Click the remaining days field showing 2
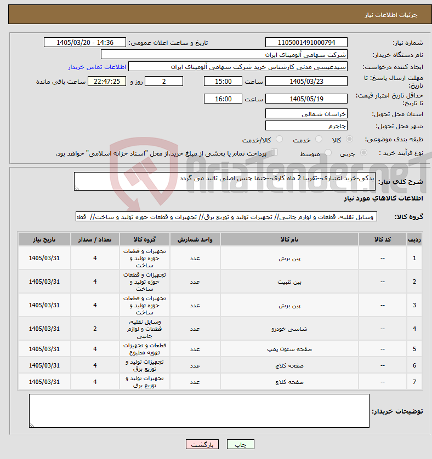This screenshot has width=432, height=459. 164,82
